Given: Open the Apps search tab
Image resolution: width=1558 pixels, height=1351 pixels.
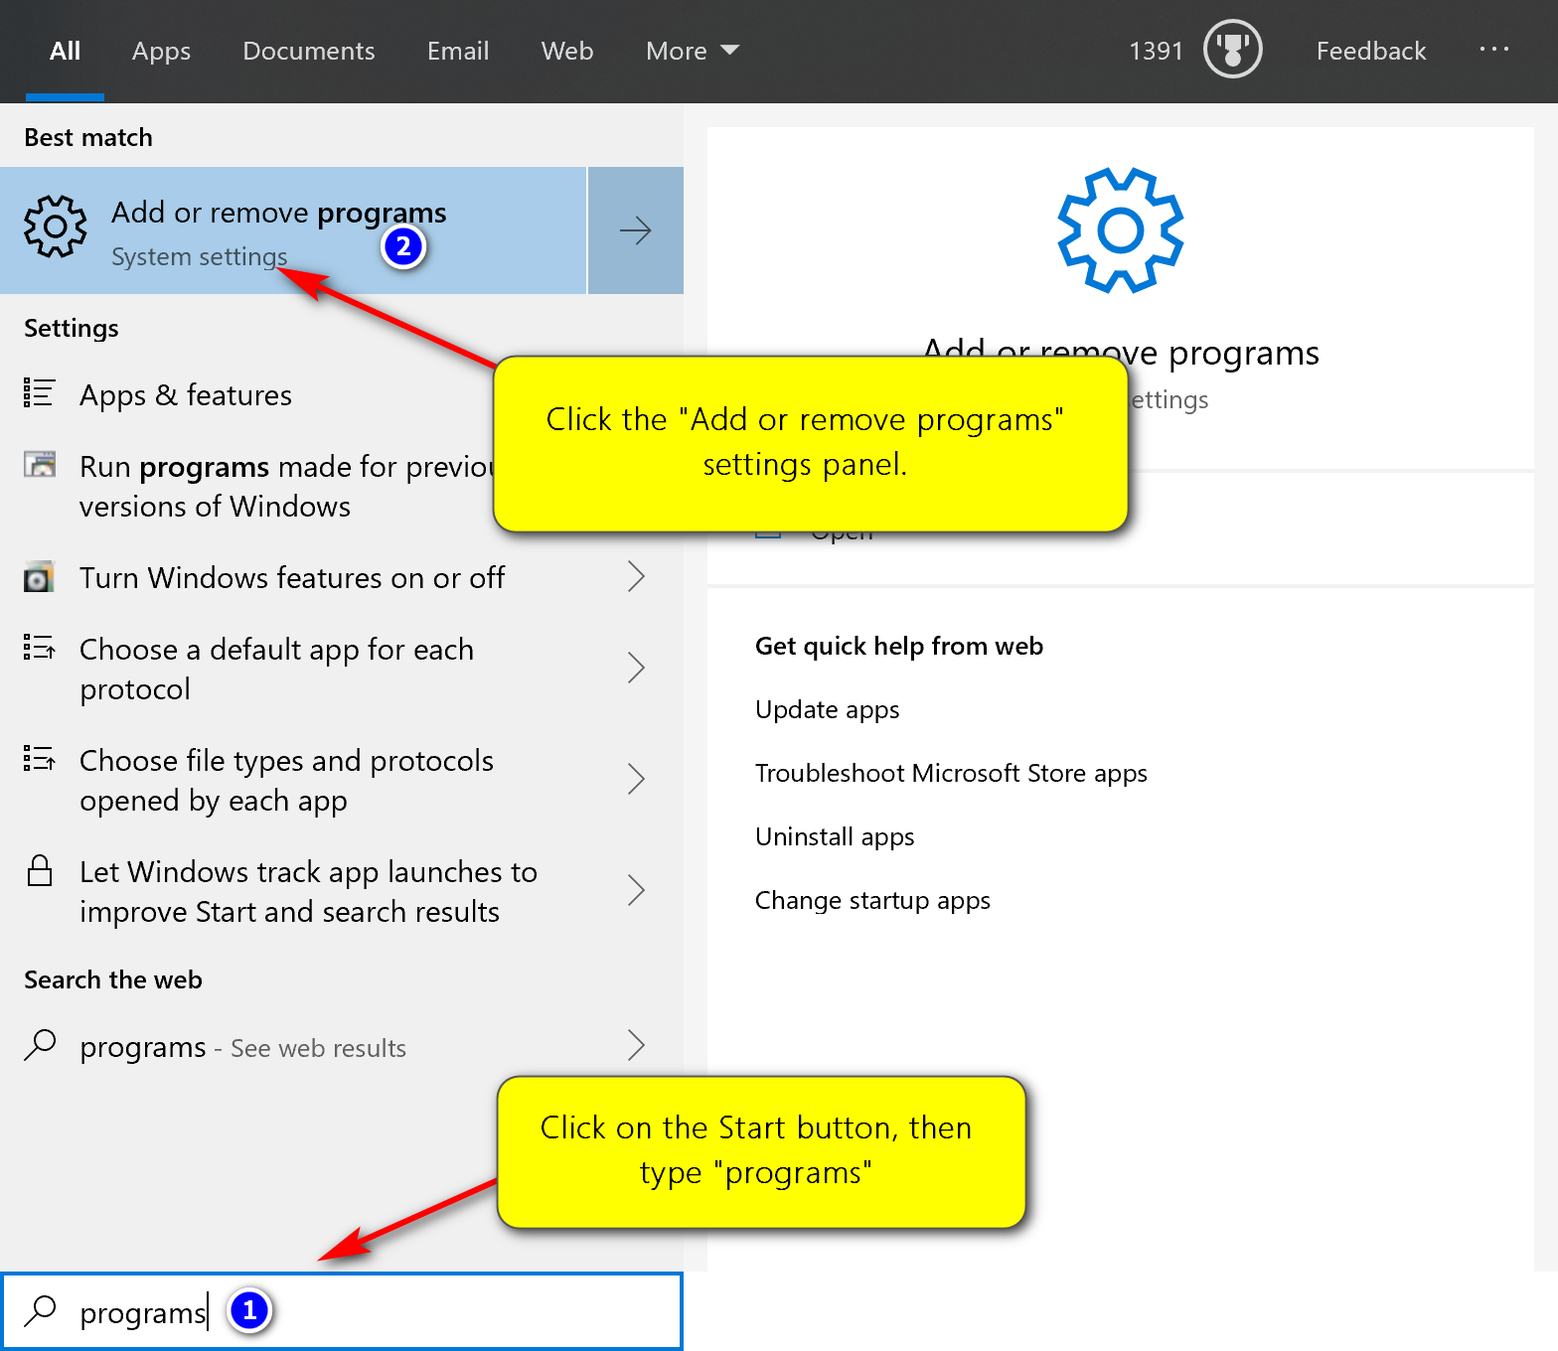Looking at the screenshot, I should (161, 51).
